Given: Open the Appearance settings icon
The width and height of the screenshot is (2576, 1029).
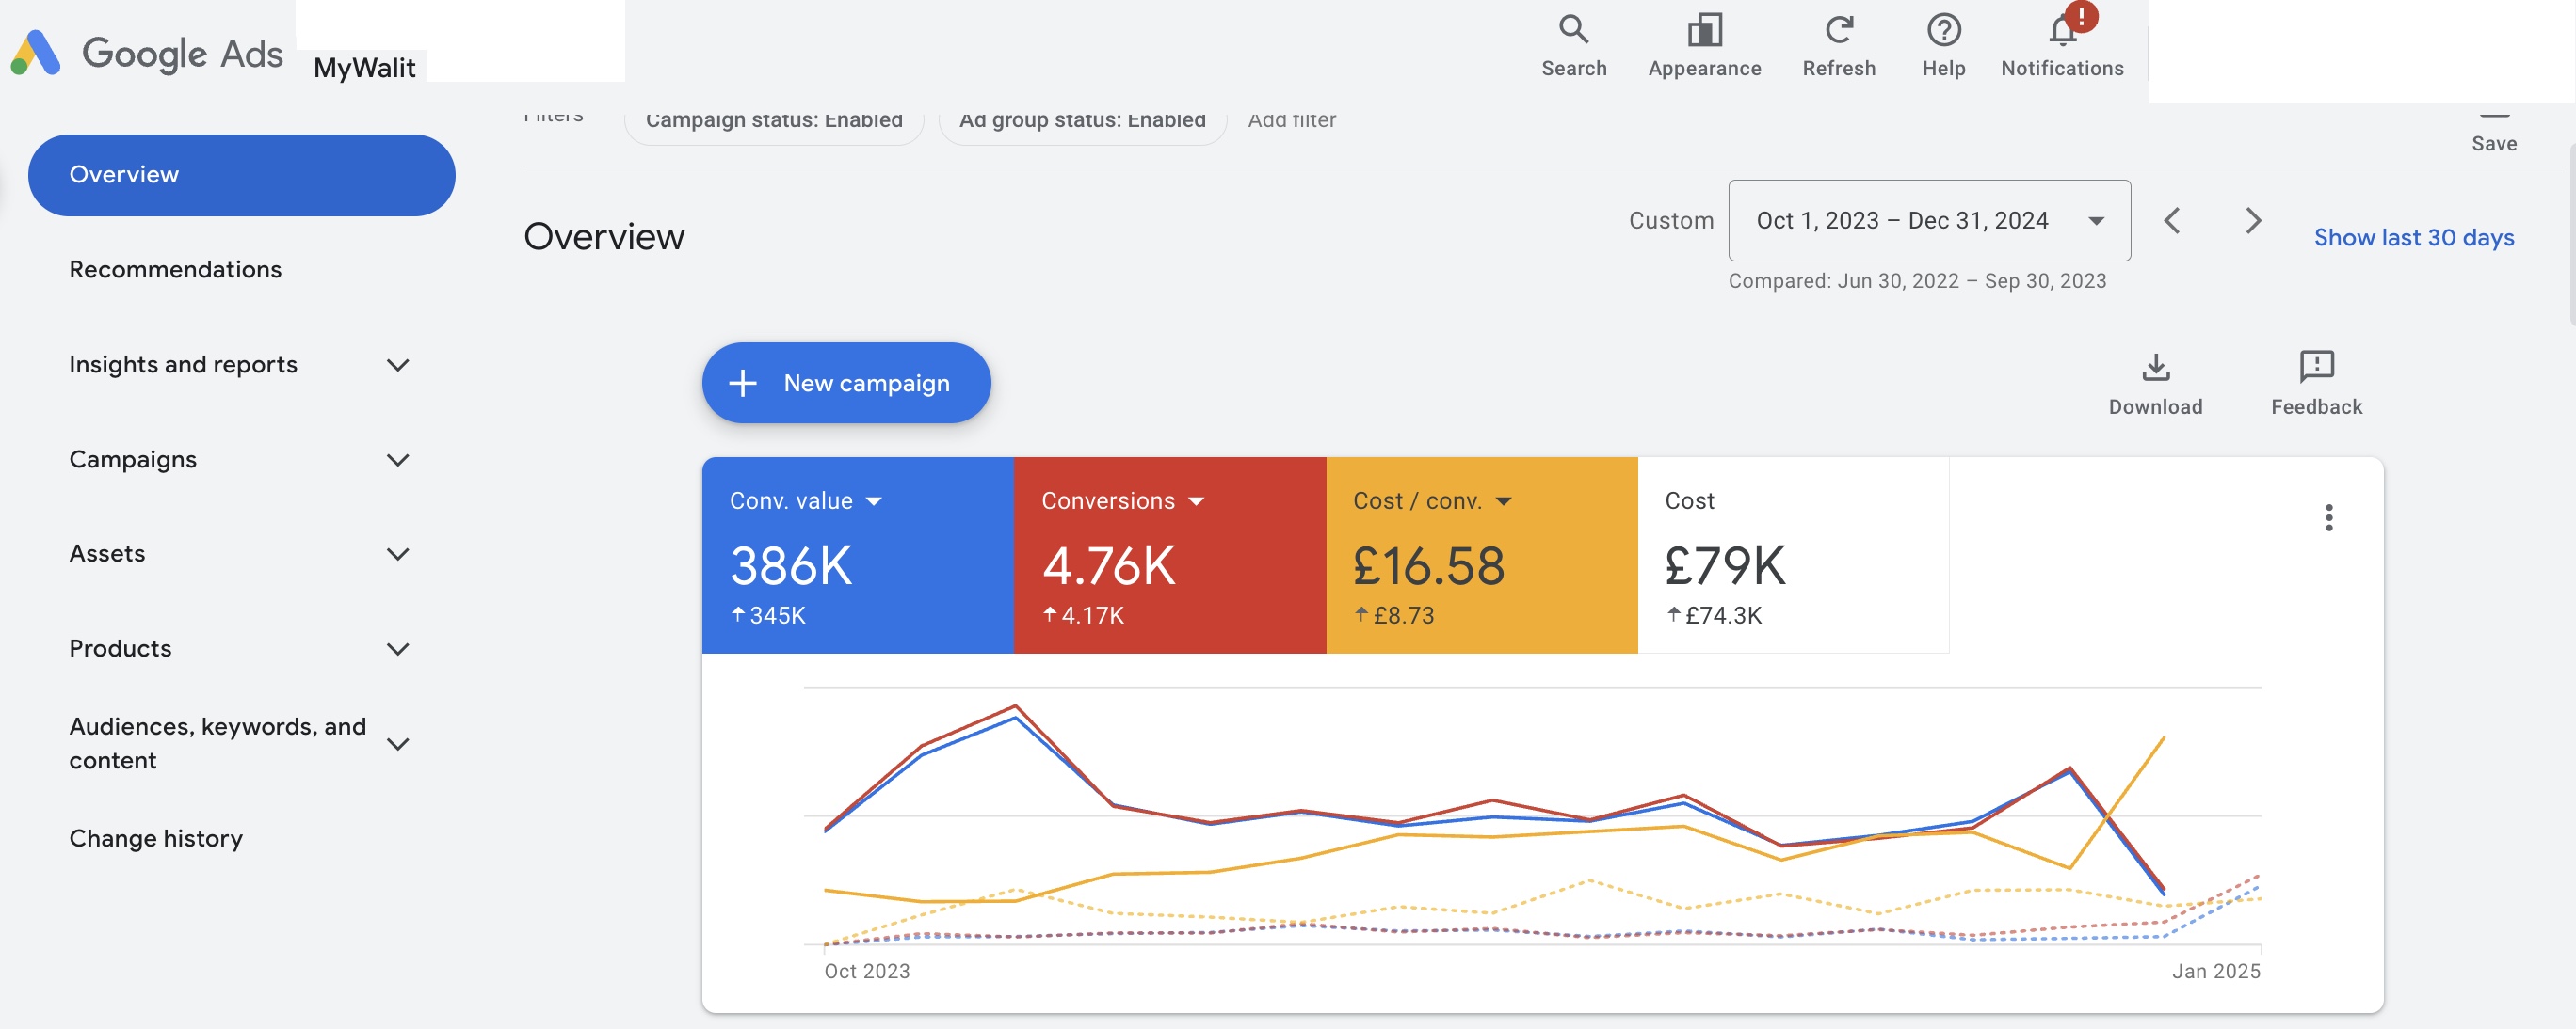Looking at the screenshot, I should [1704, 30].
